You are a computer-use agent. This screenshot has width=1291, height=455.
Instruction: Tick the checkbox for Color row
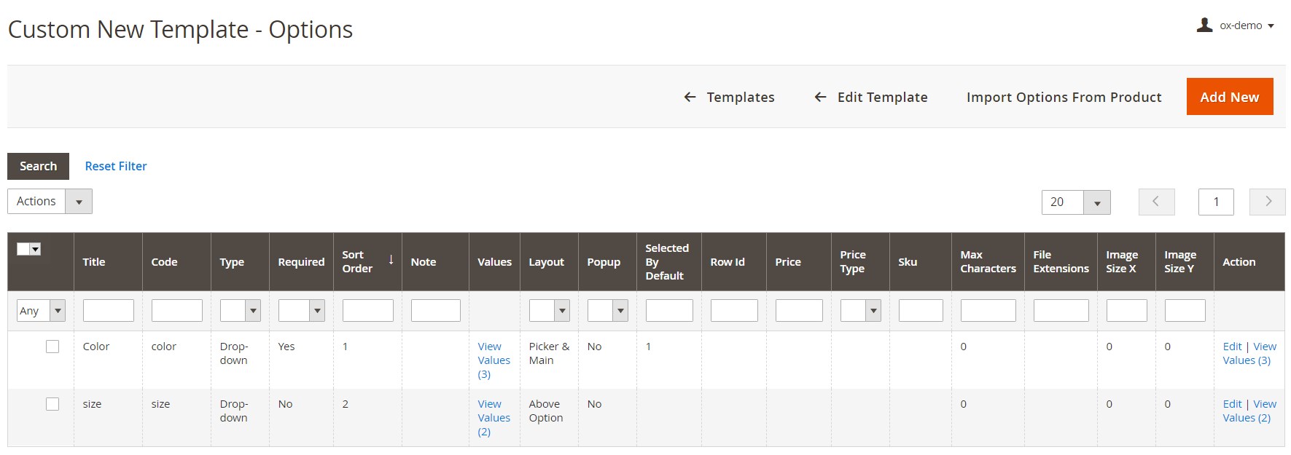click(52, 347)
